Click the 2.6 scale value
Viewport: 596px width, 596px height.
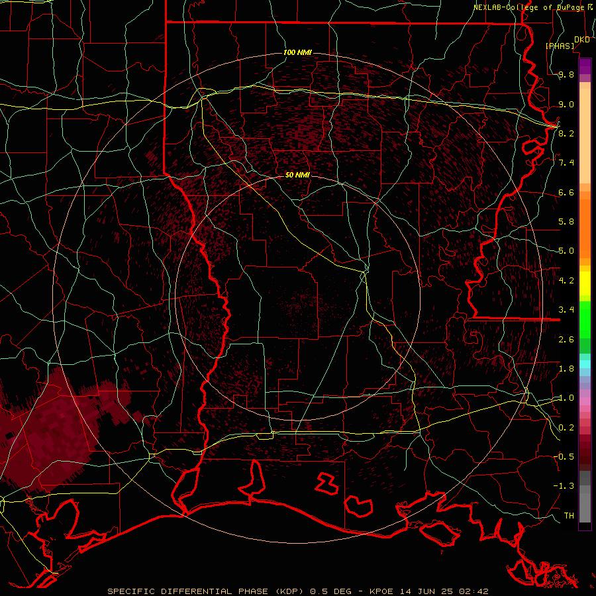pyautogui.click(x=566, y=340)
